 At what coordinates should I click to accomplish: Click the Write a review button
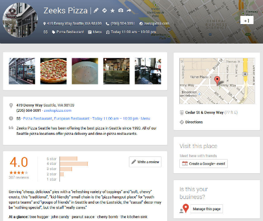[x=145, y=162]
